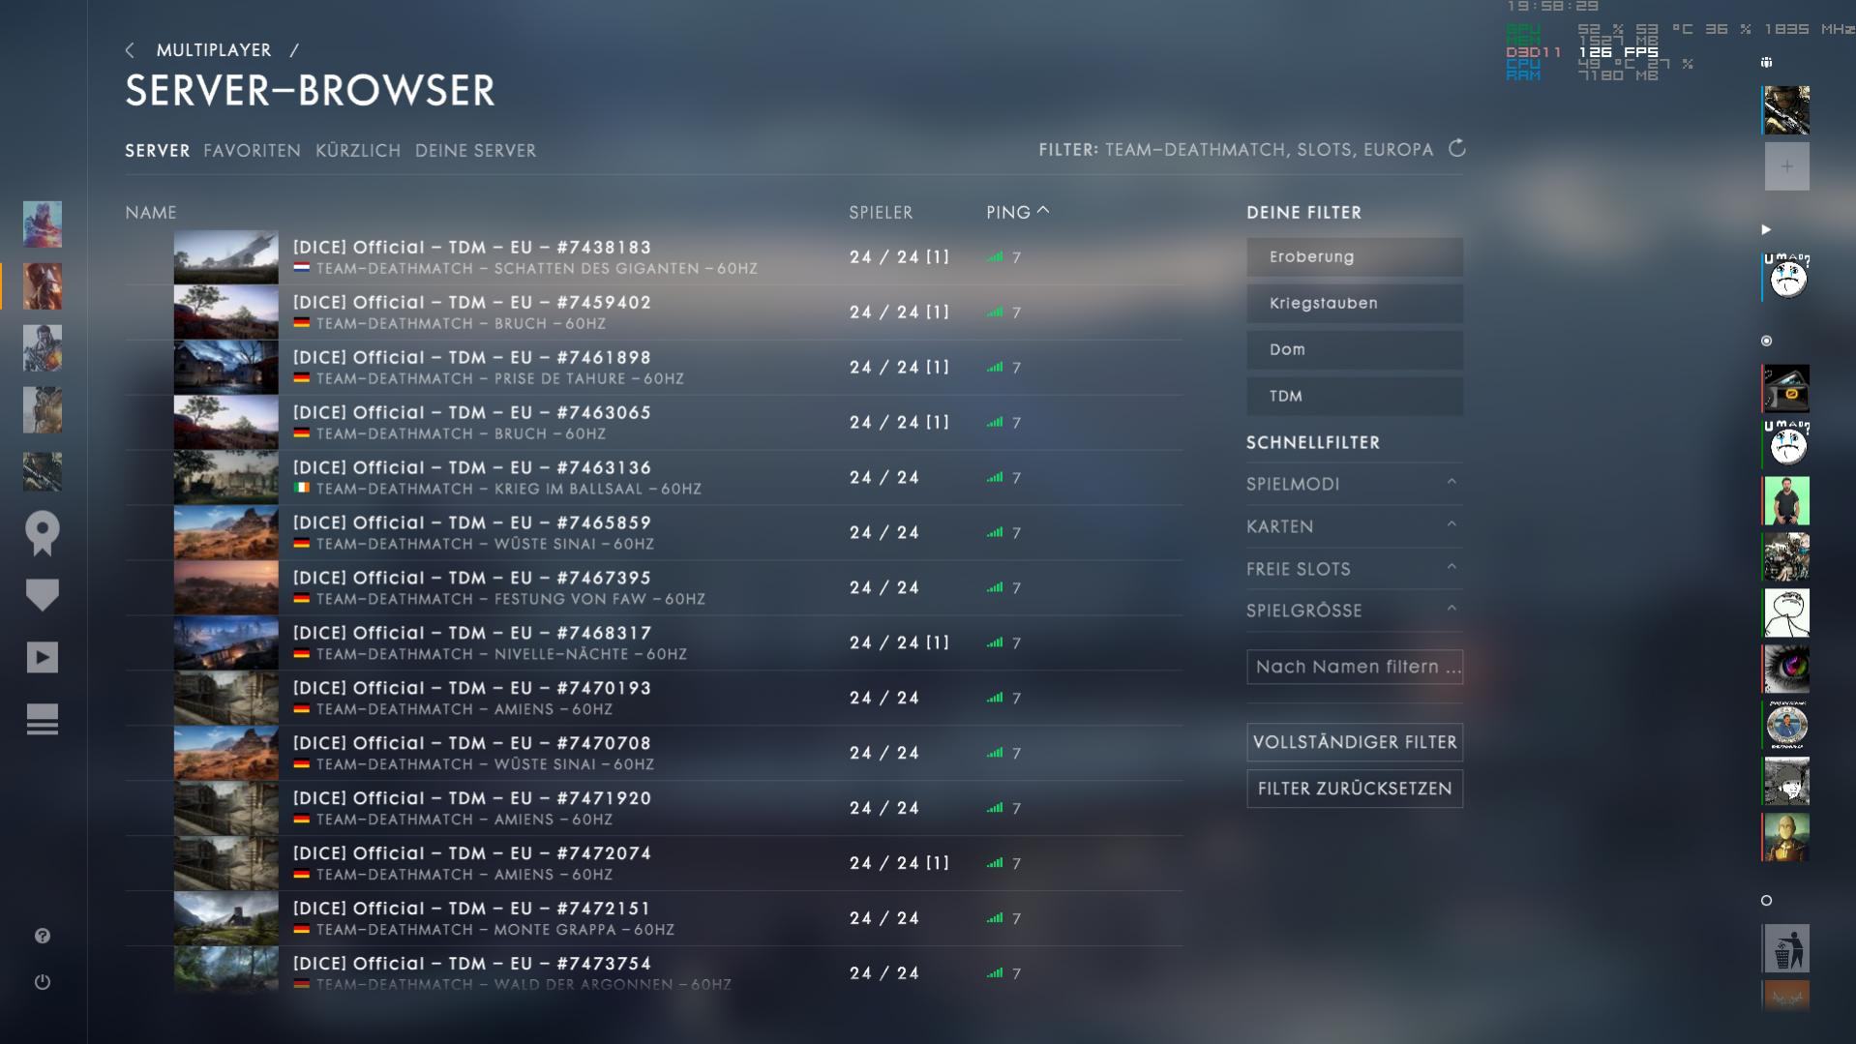Select server #7471920 on Amiens
Image resolution: width=1856 pixels, height=1044 pixels.
tap(653, 809)
